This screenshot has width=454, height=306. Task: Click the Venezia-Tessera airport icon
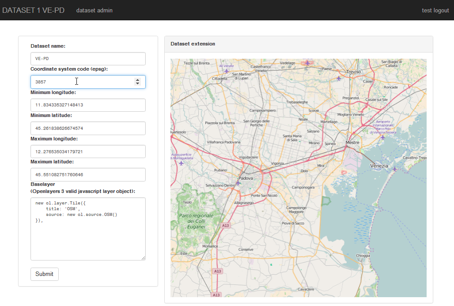coord(383,137)
